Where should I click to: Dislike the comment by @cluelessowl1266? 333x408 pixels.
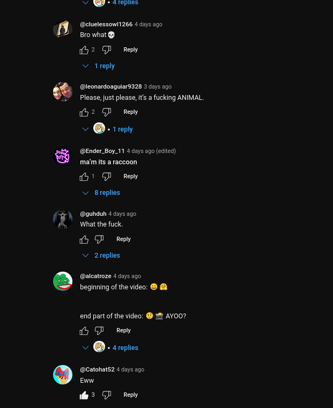point(107,50)
